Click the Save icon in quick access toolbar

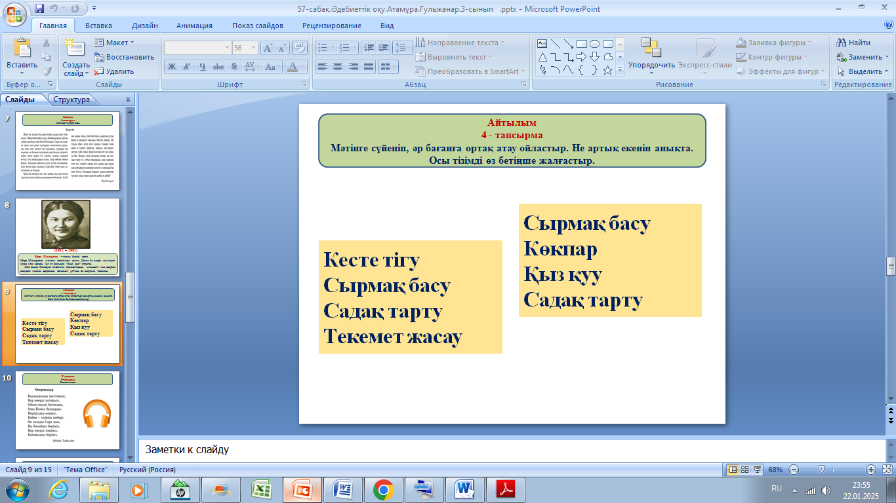click(39, 9)
